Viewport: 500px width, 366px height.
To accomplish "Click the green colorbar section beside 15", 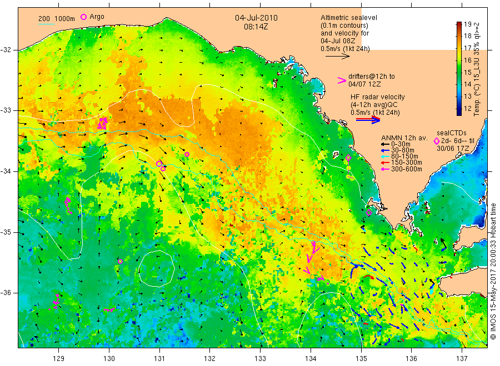I will click(459, 72).
